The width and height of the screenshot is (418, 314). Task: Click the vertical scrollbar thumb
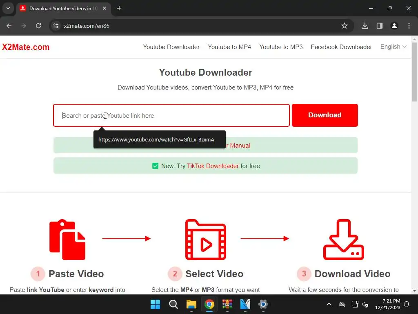pos(414,72)
